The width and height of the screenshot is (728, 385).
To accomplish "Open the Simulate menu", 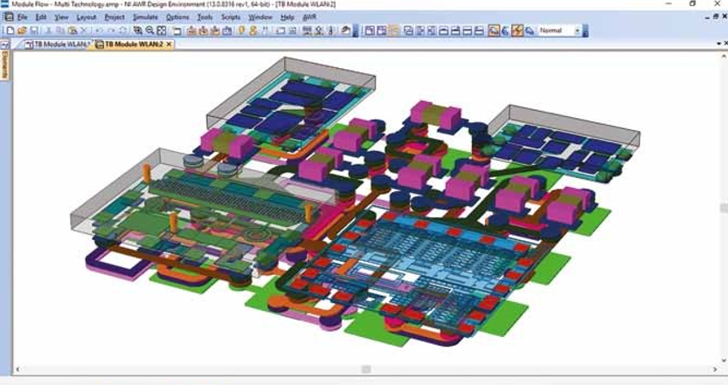I will click(144, 17).
